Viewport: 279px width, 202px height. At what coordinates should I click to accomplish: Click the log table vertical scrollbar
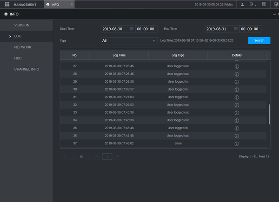(x=269, y=114)
